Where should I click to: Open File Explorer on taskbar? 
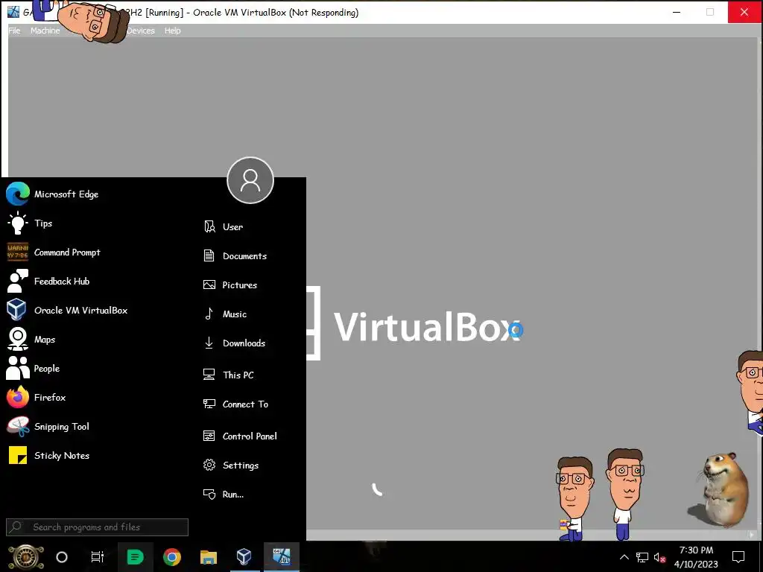pos(209,557)
